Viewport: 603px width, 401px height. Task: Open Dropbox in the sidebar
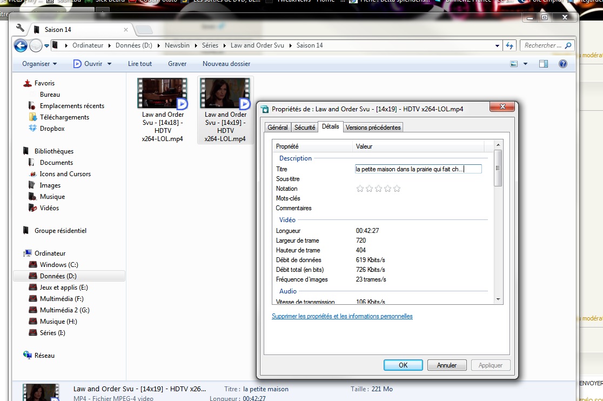[x=52, y=129]
